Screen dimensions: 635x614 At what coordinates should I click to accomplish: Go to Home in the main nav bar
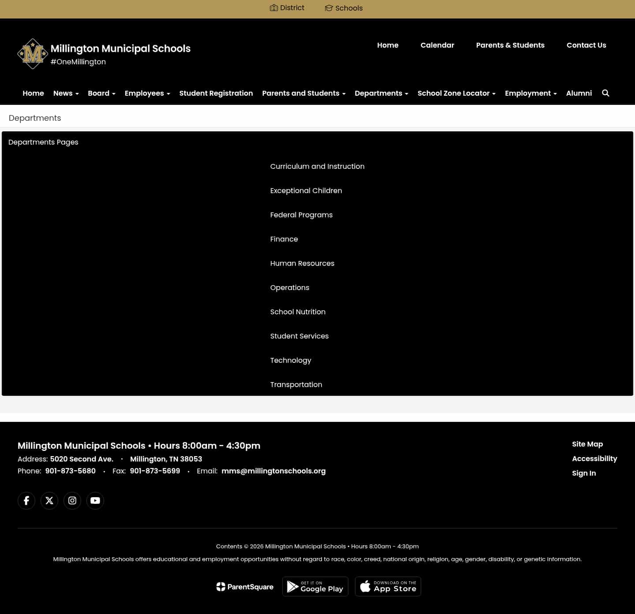click(34, 93)
